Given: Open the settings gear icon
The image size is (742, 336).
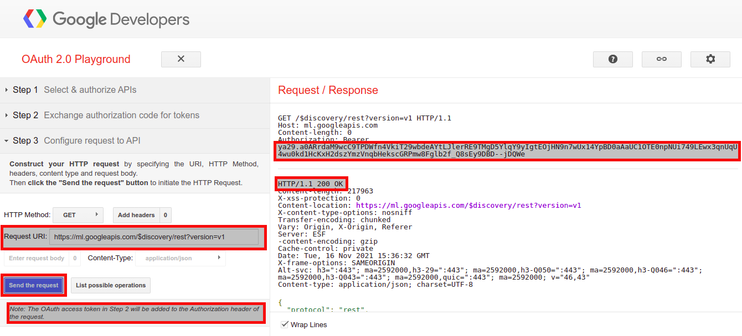Looking at the screenshot, I should (x=710, y=59).
